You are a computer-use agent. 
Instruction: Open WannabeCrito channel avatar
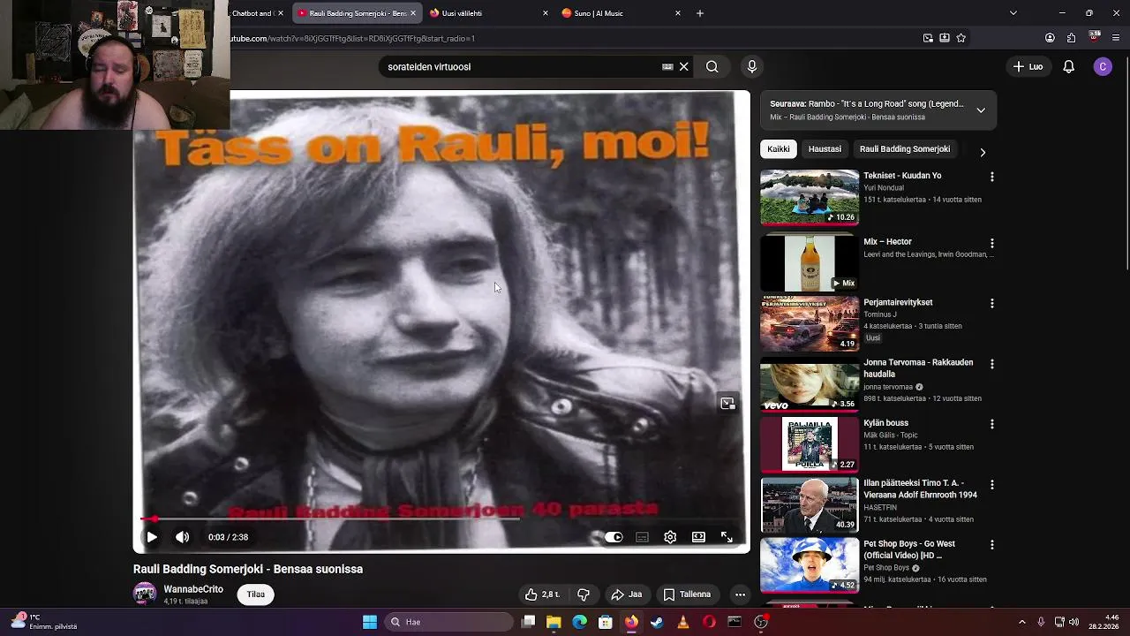click(x=145, y=594)
